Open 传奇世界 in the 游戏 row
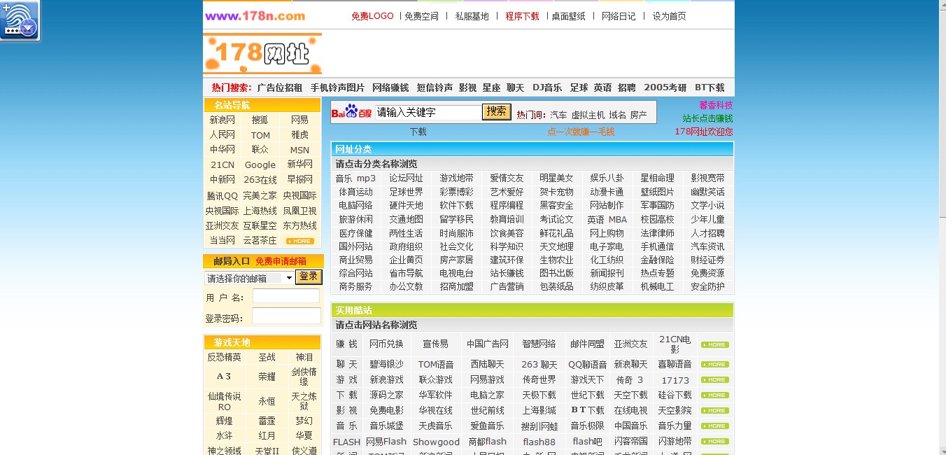Viewport: 946px width, 455px height. [x=539, y=379]
